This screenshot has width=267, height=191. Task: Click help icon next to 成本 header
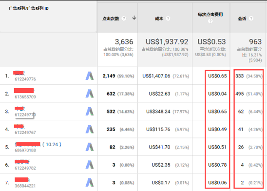point(168,19)
